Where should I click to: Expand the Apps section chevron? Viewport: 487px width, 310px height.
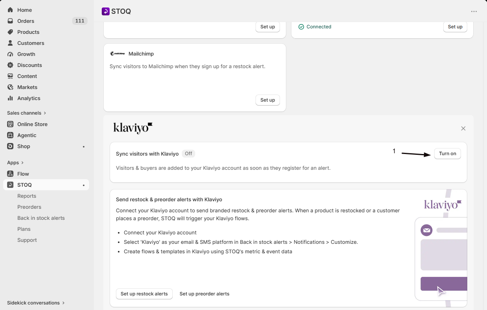click(22, 163)
